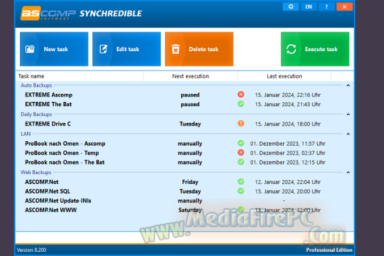Click '12. Januar 2024, 22:04 Uhr' last execution
384x256 pixels.
288,182
